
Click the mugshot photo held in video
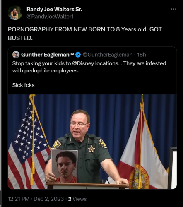[64, 166]
